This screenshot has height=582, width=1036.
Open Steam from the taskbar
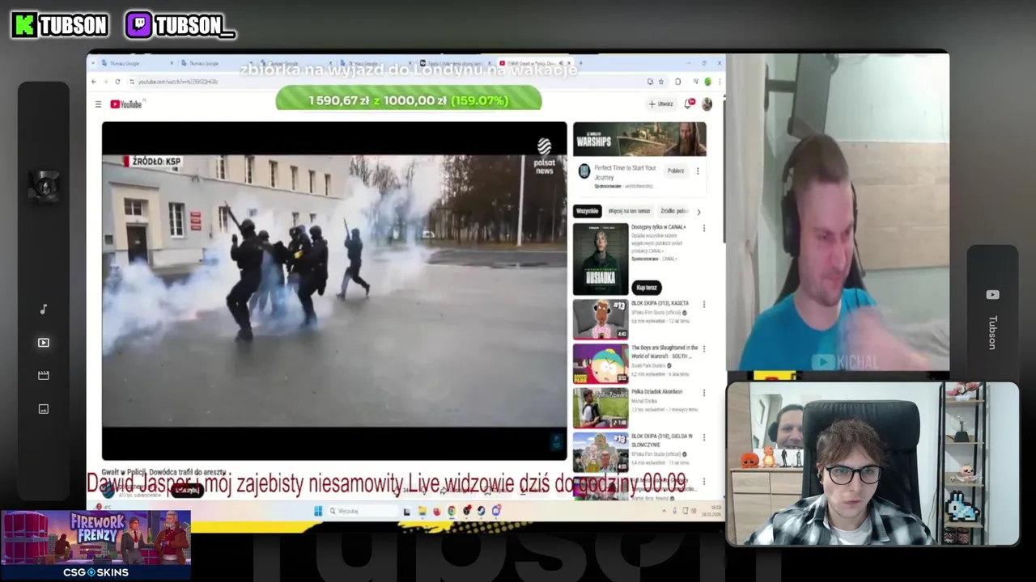[482, 511]
